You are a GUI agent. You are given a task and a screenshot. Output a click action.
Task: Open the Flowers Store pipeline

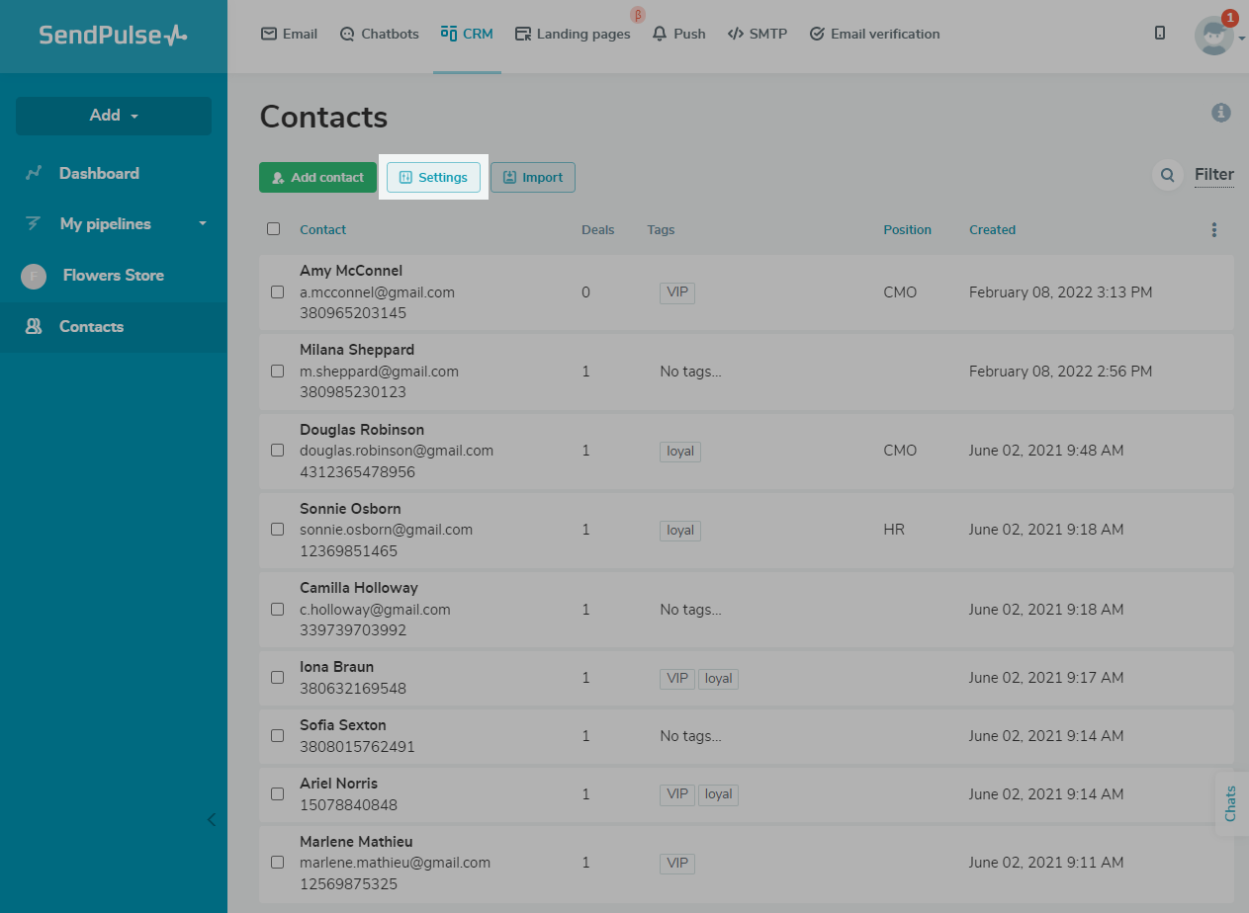click(113, 276)
